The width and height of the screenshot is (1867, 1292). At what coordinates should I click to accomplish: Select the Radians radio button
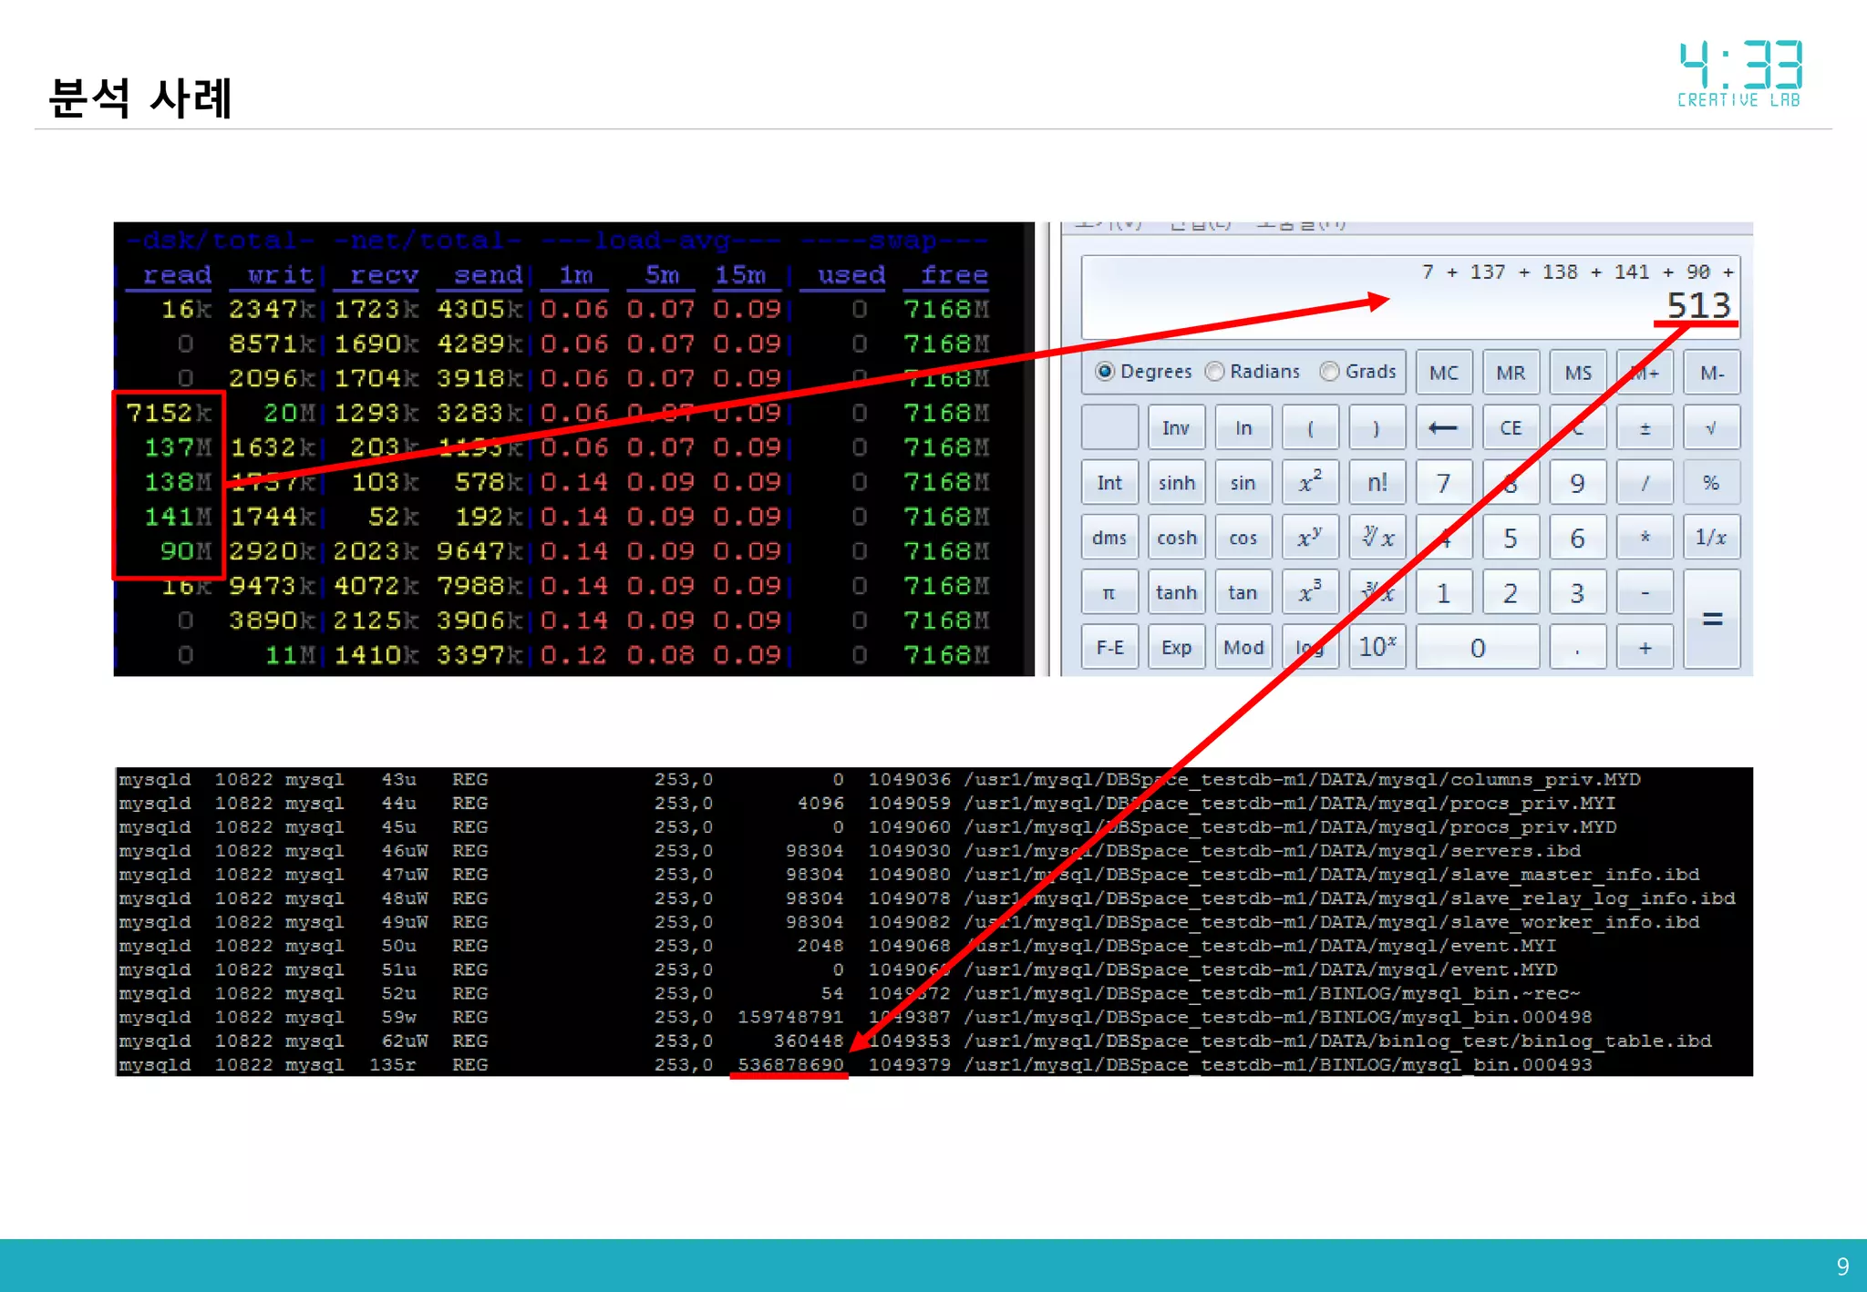pyautogui.click(x=1215, y=372)
